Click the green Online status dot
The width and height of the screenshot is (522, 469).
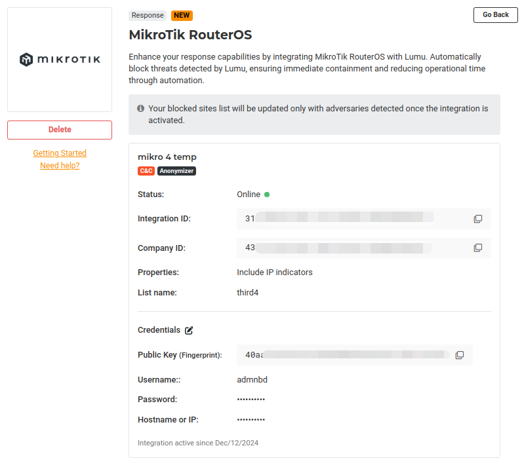coord(267,195)
